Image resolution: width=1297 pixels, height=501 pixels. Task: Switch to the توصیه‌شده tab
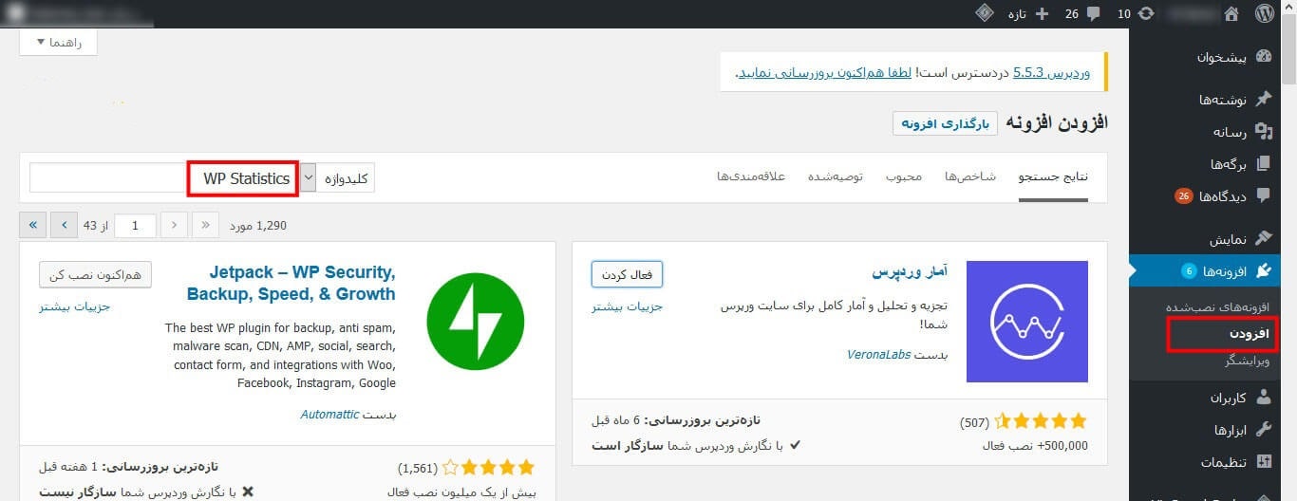click(x=835, y=177)
